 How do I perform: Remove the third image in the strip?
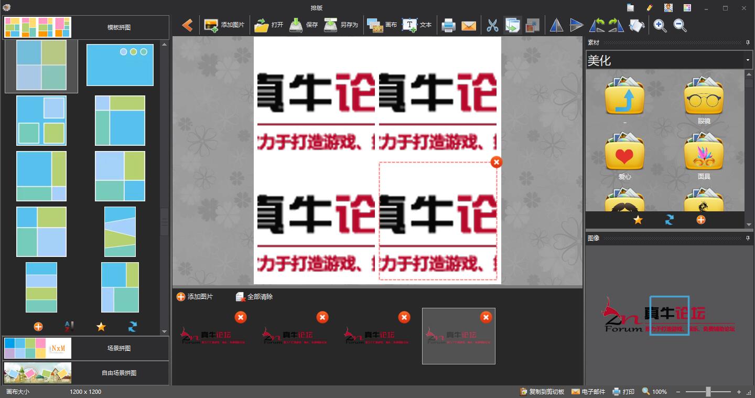pyautogui.click(x=404, y=317)
